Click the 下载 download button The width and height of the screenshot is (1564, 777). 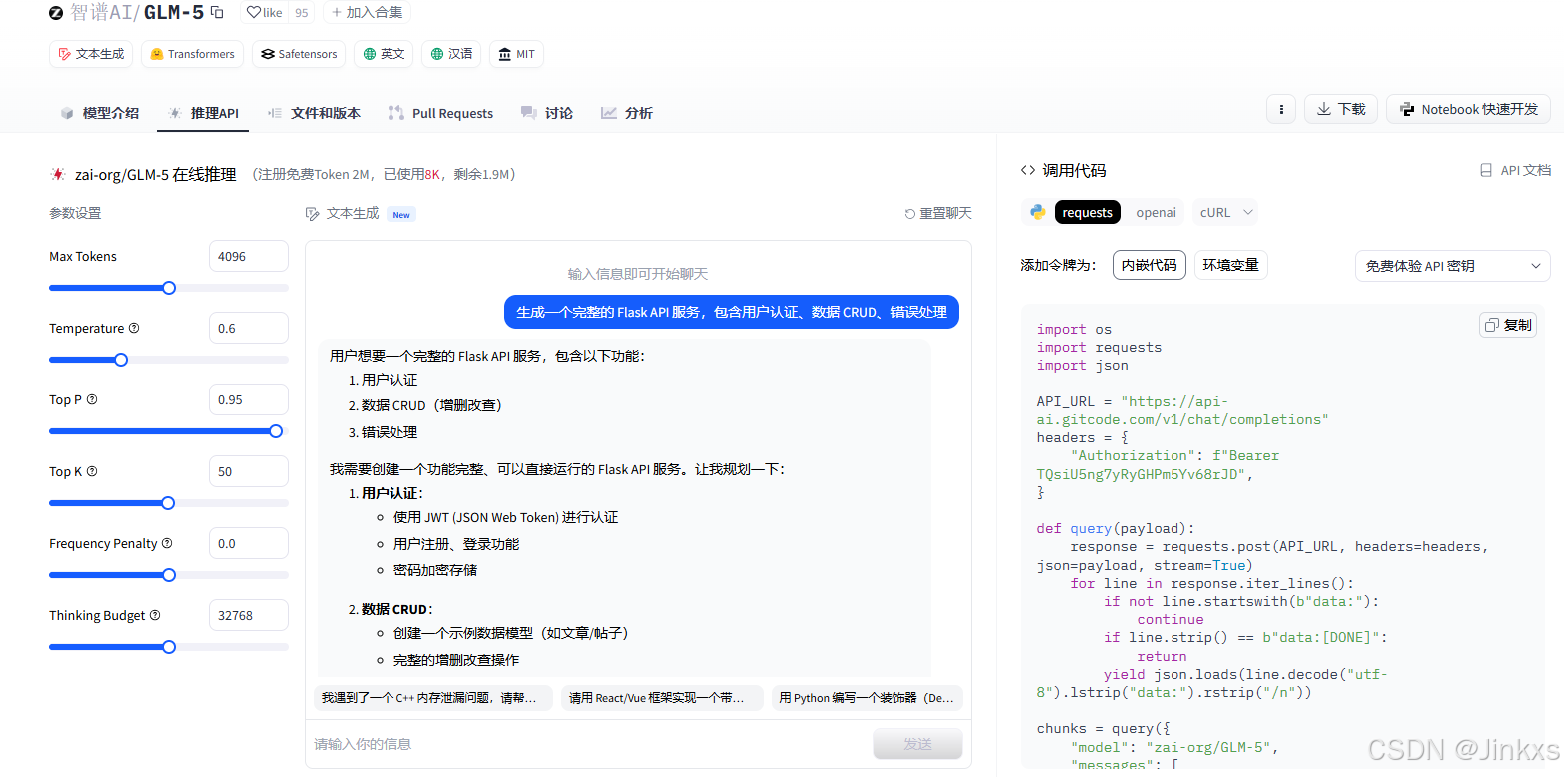click(1340, 109)
